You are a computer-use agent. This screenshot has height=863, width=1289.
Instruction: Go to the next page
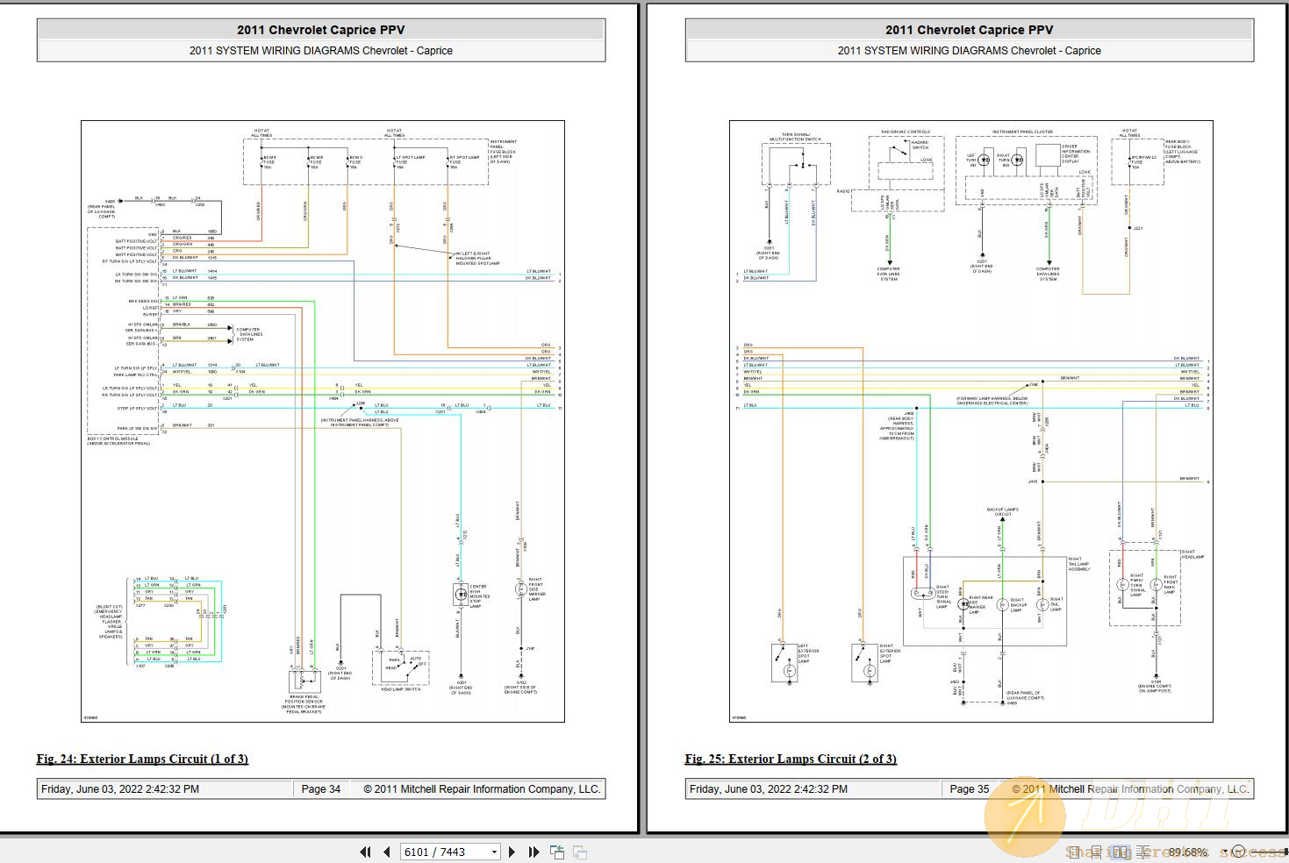512,852
